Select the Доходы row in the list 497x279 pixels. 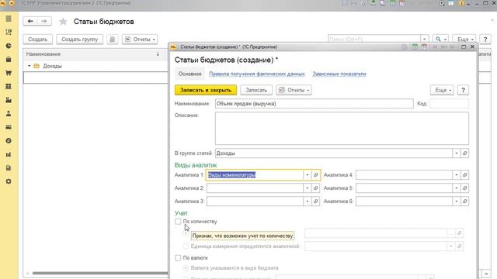pyautogui.click(x=95, y=66)
